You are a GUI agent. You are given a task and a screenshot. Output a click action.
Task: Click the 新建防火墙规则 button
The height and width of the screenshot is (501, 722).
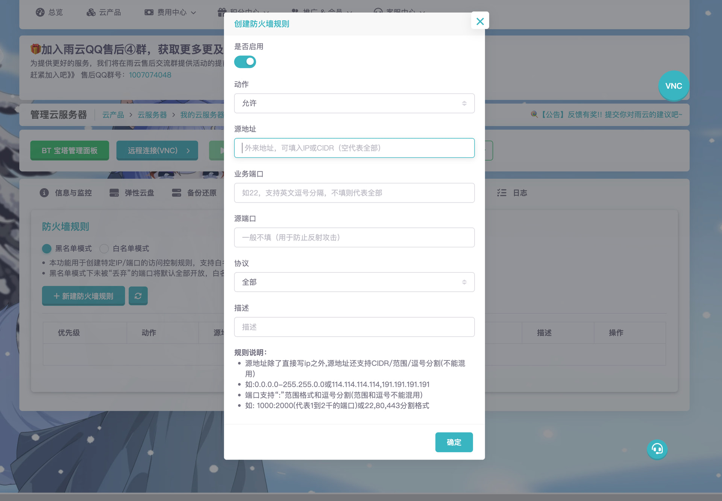pyautogui.click(x=83, y=296)
